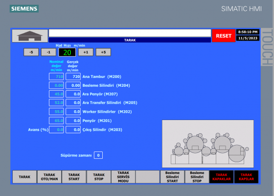The height and width of the screenshot is (196, 274).
Task: Edit Ara Penyör nominal value 45.0
Action: point(56,94)
